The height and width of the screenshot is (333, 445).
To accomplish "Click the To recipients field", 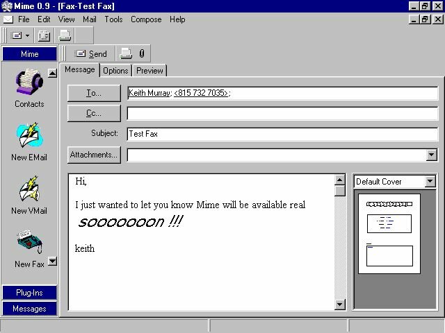I will 282,93.
